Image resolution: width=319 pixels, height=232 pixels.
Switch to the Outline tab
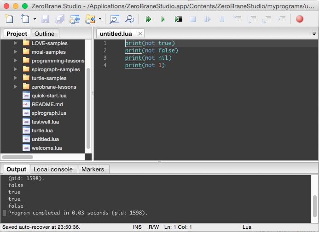[45, 34]
